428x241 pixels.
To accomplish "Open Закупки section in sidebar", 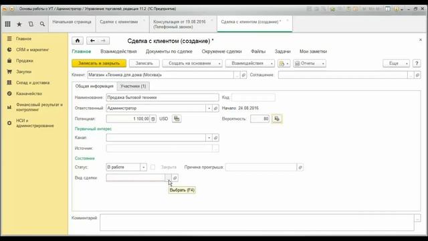I will click(x=23, y=72).
